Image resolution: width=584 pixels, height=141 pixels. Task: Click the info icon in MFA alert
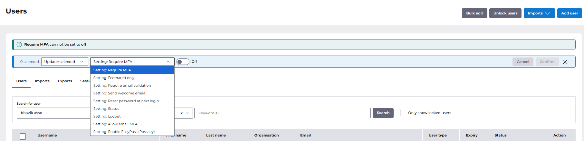pyautogui.click(x=19, y=45)
